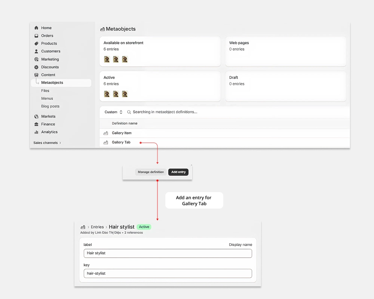Click the search magnifier icon
This screenshot has height=299, width=374.
pyautogui.click(x=129, y=112)
